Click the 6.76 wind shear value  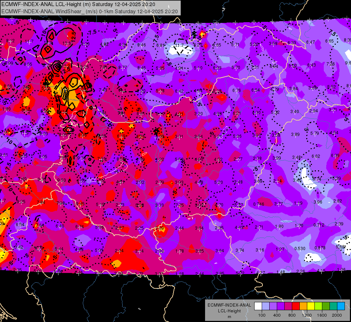[x=237, y=90]
